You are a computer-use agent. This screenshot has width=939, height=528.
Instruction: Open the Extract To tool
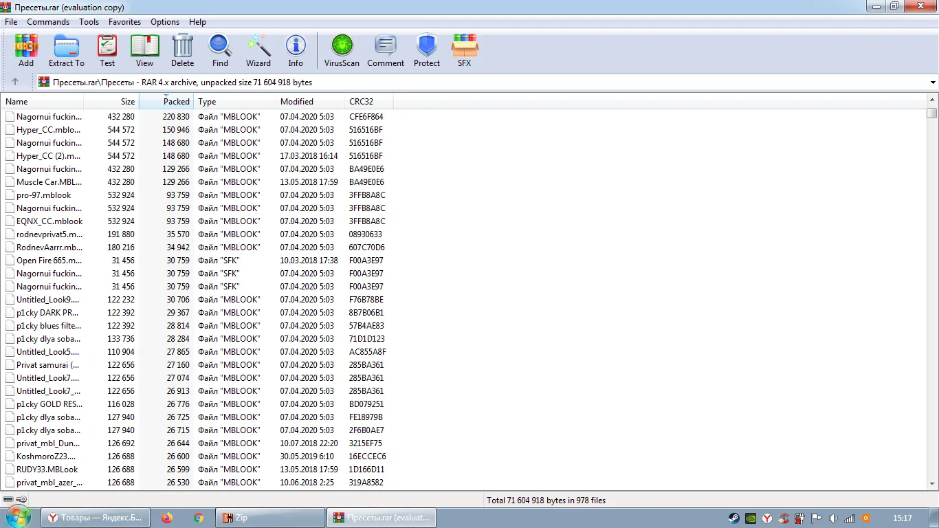point(67,51)
